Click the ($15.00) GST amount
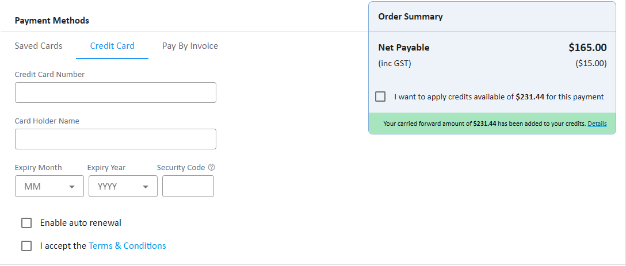This screenshot has height=266, width=626. point(591,63)
